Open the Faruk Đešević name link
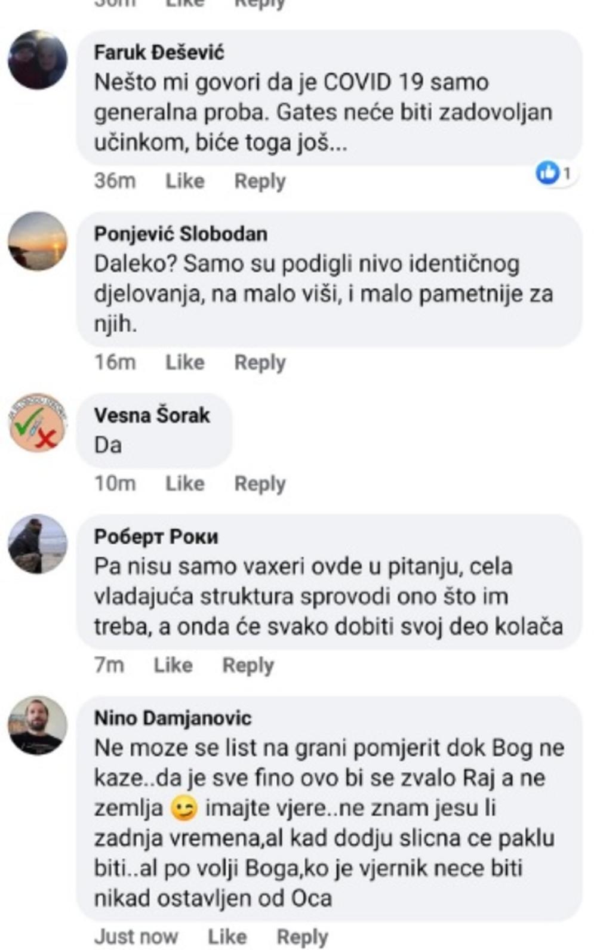The width and height of the screenshot is (597, 950). point(159,53)
